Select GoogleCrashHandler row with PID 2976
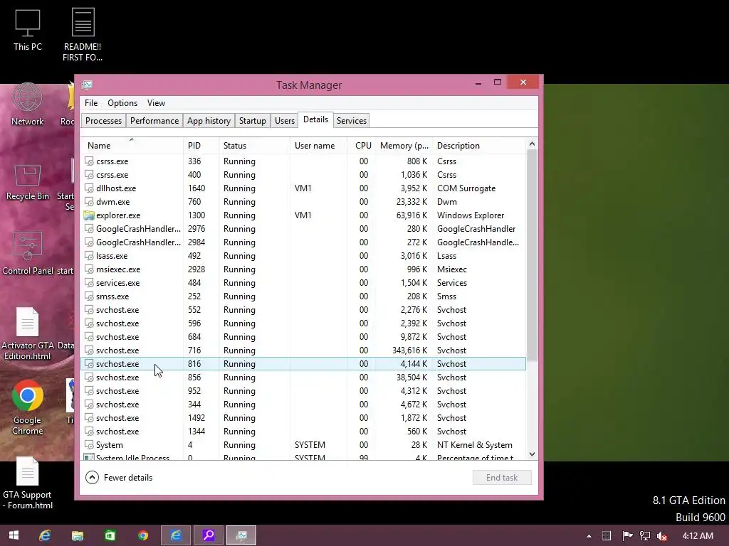The width and height of the screenshot is (729, 546). click(303, 228)
